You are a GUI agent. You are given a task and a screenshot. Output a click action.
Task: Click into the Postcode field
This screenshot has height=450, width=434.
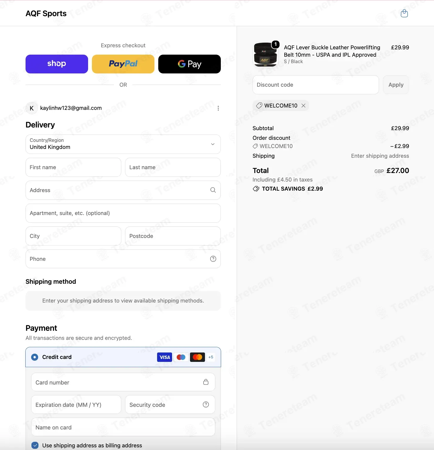[173, 236]
